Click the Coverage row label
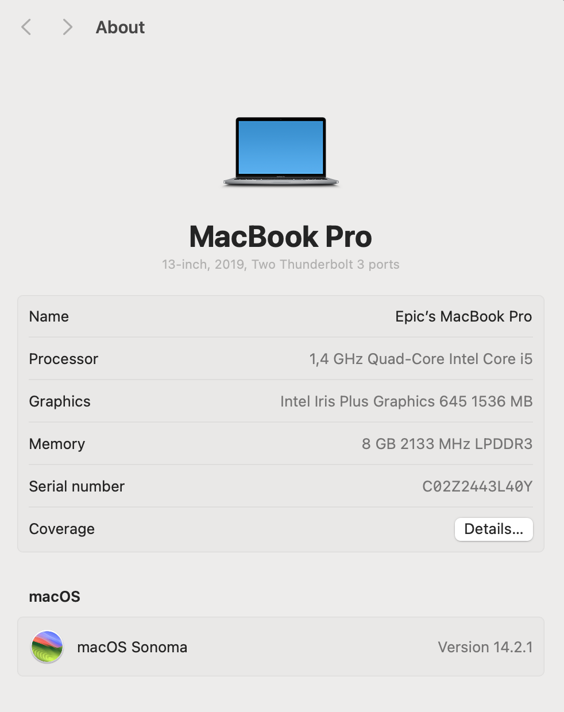The width and height of the screenshot is (564, 712). (62, 529)
